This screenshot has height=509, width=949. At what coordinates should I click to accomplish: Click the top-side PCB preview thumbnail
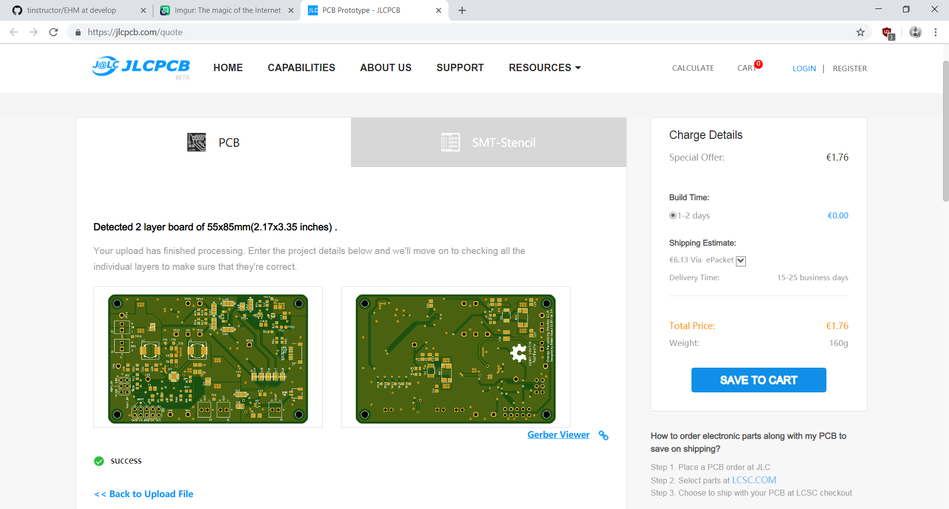(208, 357)
